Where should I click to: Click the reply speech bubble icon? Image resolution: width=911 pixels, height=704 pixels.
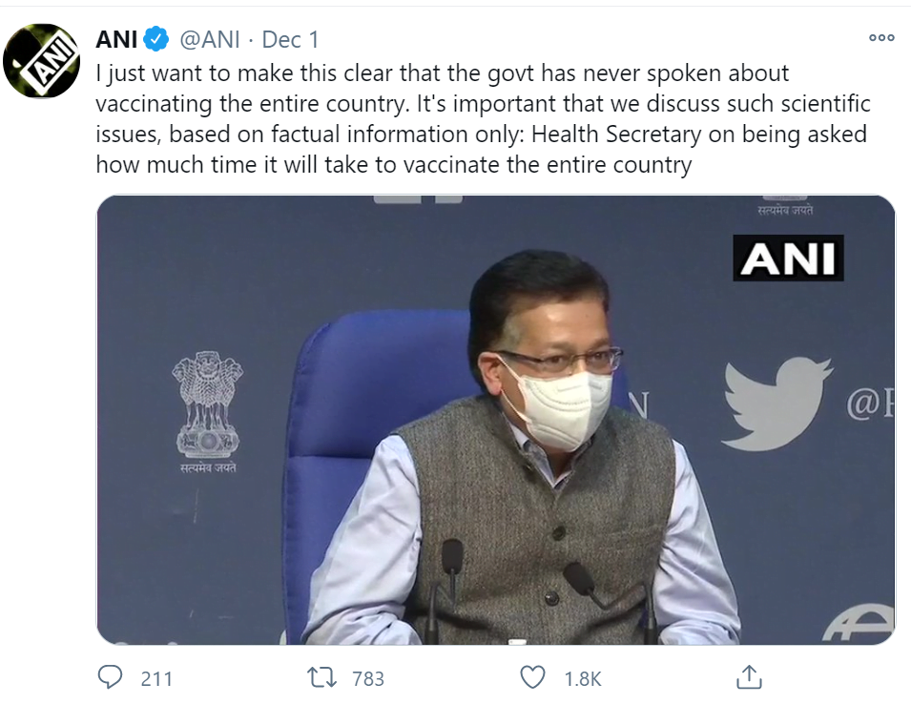coord(112,677)
